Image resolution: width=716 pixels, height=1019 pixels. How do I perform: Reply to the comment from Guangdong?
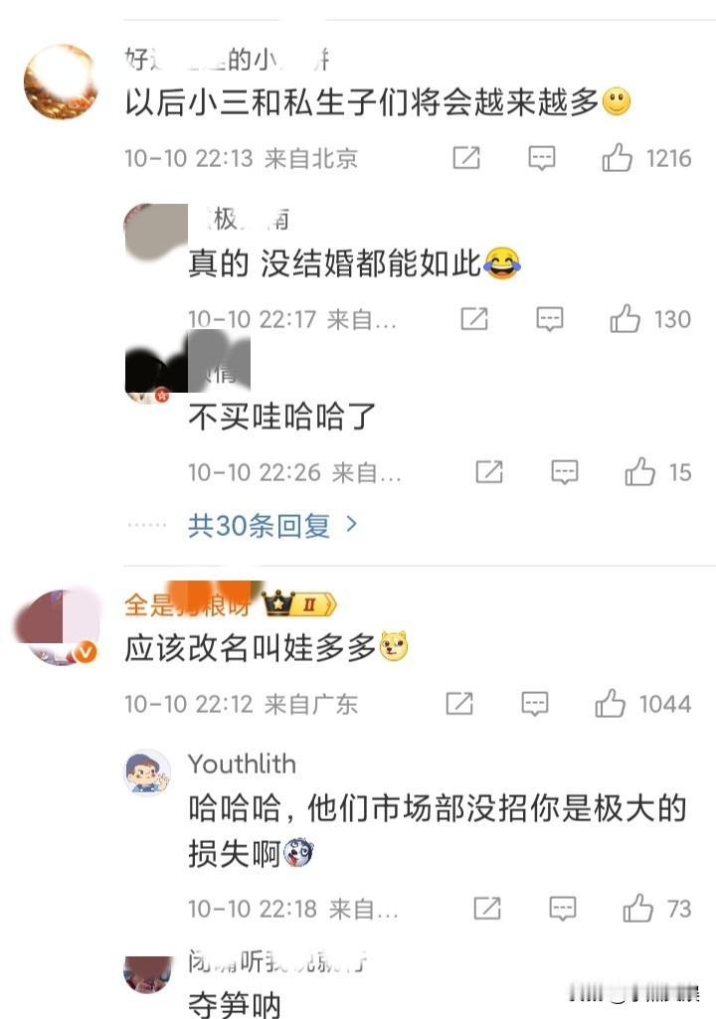pyautogui.click(x=535, y=704)
